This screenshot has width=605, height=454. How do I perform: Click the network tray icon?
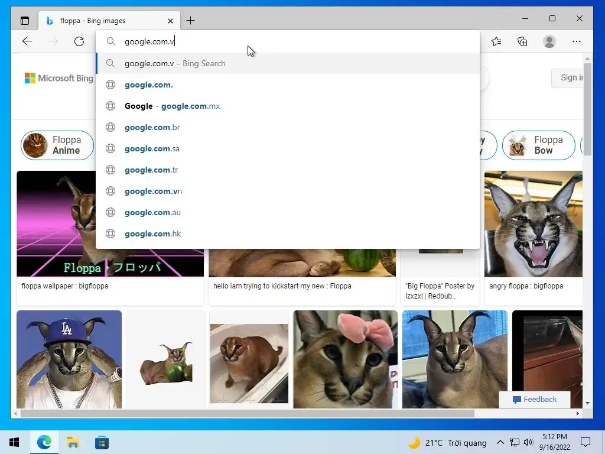tap(515, 442)
